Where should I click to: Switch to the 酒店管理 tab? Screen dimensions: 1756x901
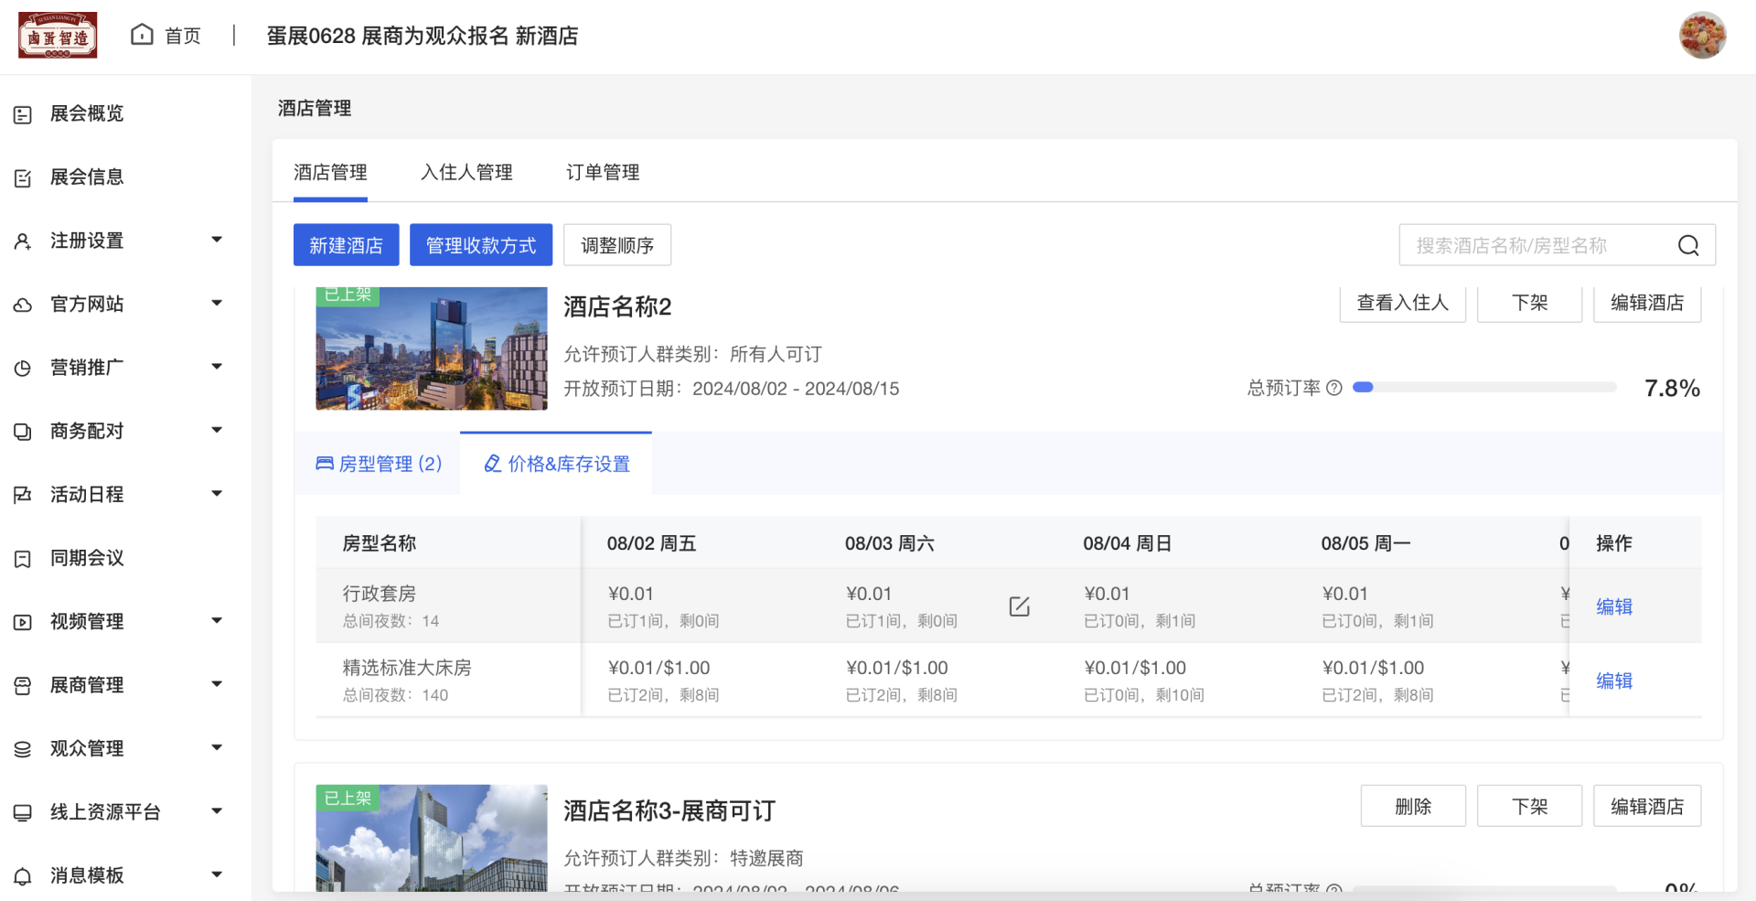pyautogui.click(x=330, y=172)
